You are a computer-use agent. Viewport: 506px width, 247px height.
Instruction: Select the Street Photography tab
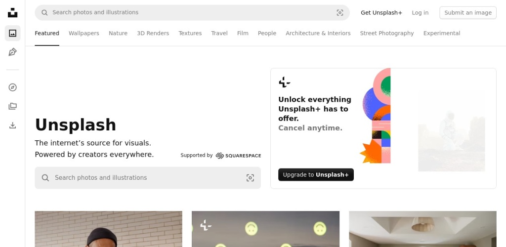[x=387, y=33]
